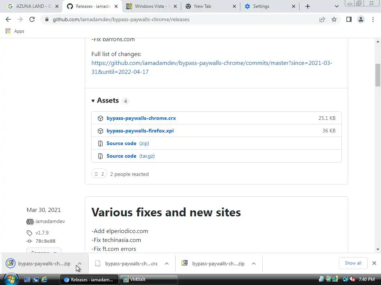Share this page using the share icon

pyautogui.click(x=322, y=19)
